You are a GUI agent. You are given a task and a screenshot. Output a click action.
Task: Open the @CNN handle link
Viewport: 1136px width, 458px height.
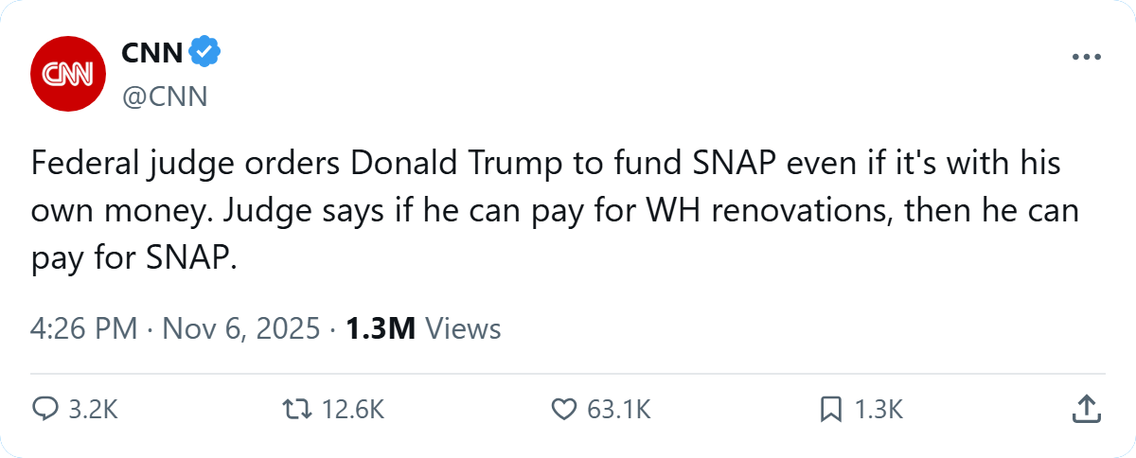164,96
